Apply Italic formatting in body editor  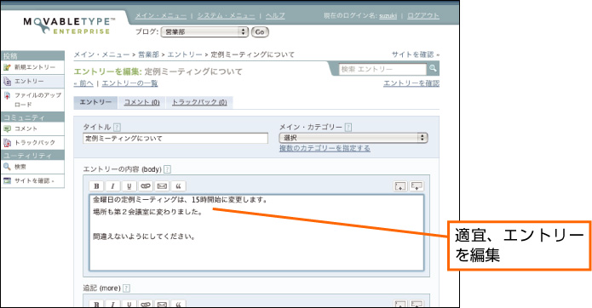pyautogui.click(x=112, y=185)
